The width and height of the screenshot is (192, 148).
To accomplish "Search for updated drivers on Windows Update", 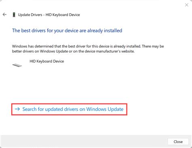I will tap(69, 109).
